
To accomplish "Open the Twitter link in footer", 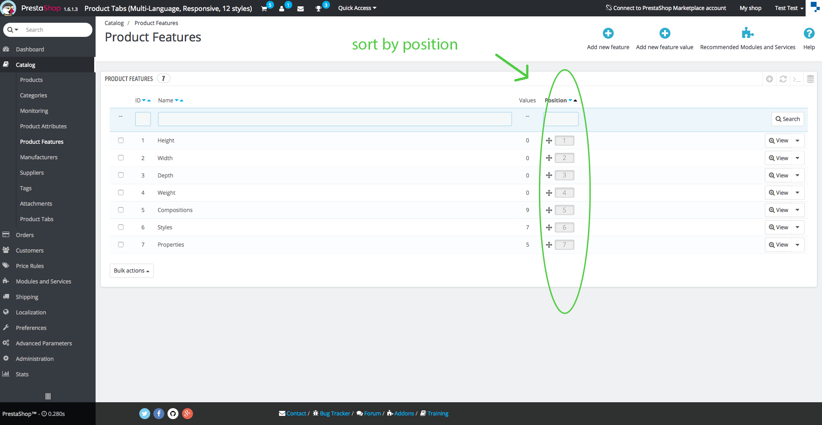I will pos(145,414).
